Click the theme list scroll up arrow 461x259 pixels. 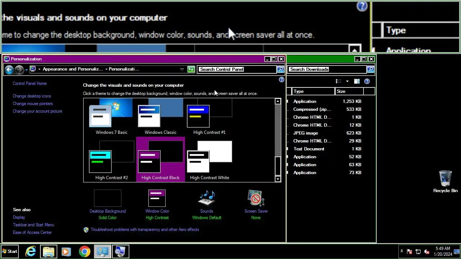[x=278, y=101]
